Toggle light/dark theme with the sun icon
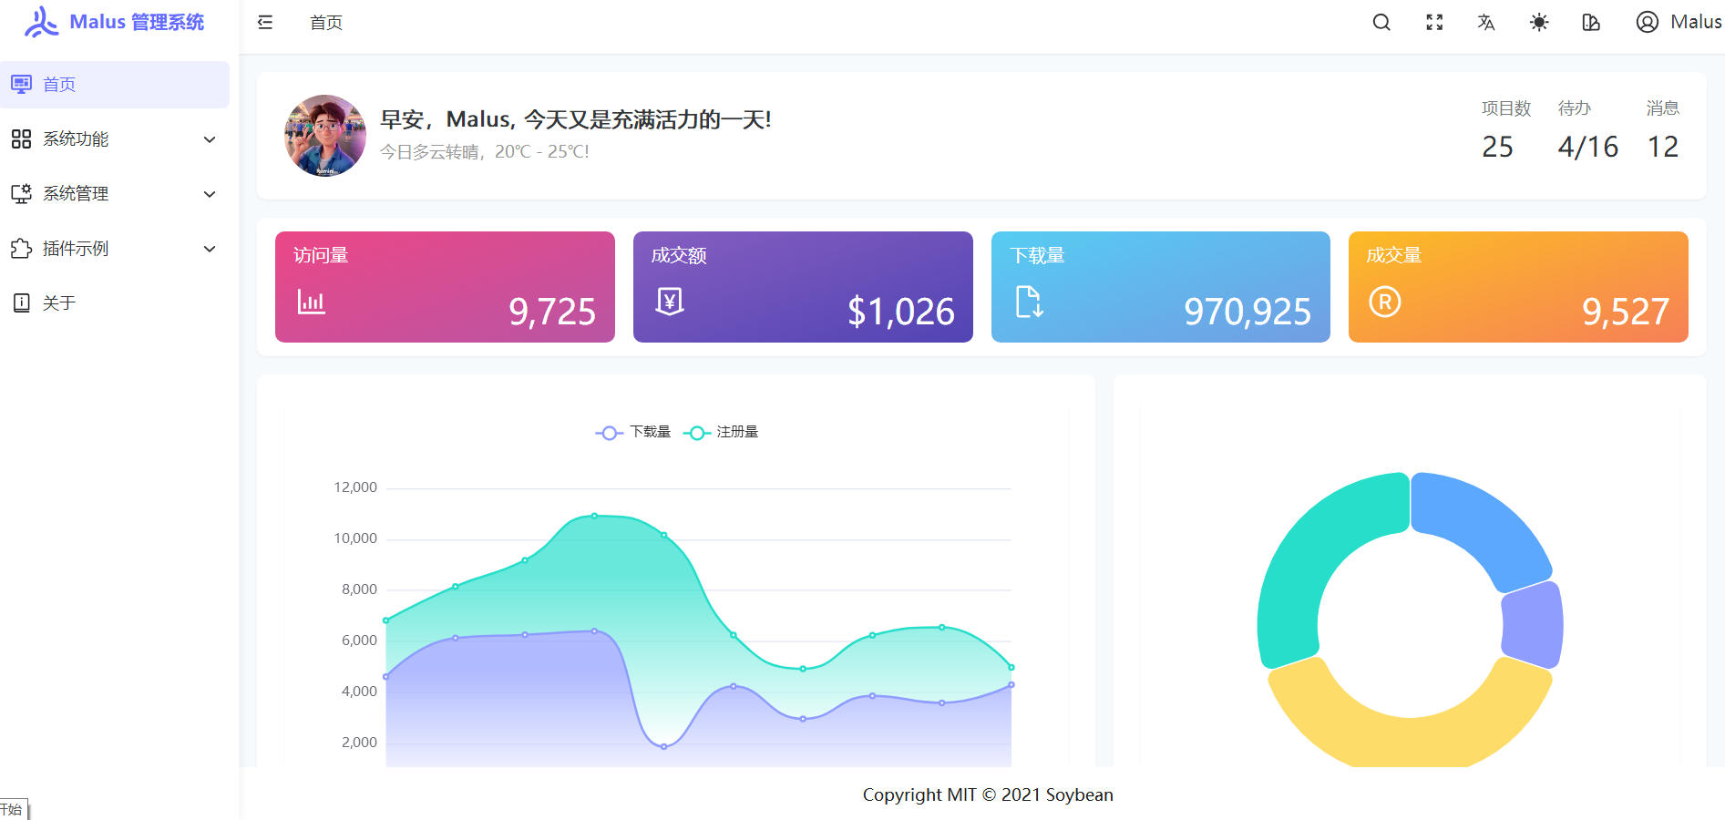1725x820 pixels. [x=1538, y=22]
